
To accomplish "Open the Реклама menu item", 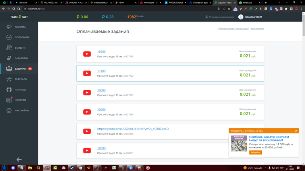I will (19, 27).
